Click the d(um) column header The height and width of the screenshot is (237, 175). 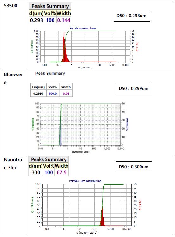pyautogui.click(x=36, y=13)
